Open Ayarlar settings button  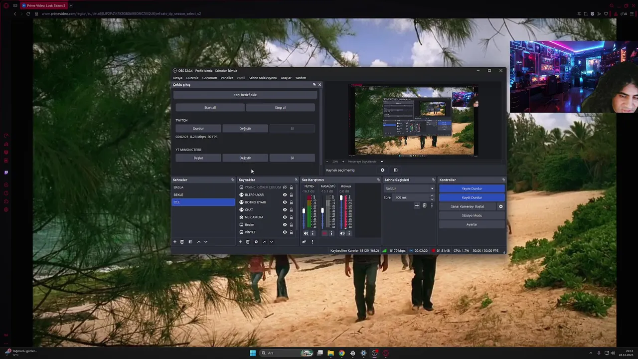point(472,224)
